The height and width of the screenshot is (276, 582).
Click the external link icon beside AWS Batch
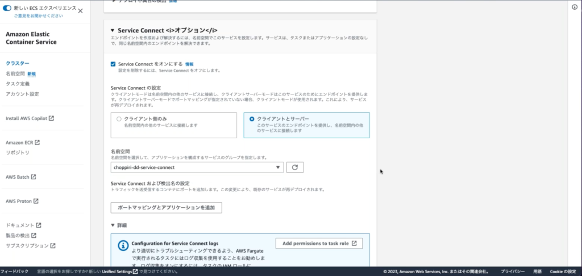34,177
